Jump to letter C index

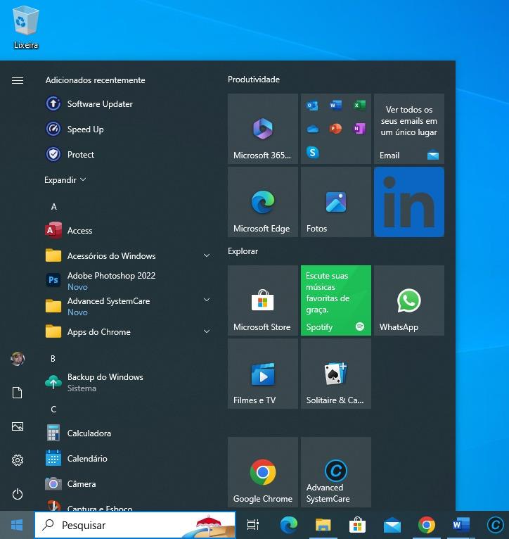coord(53,409)
